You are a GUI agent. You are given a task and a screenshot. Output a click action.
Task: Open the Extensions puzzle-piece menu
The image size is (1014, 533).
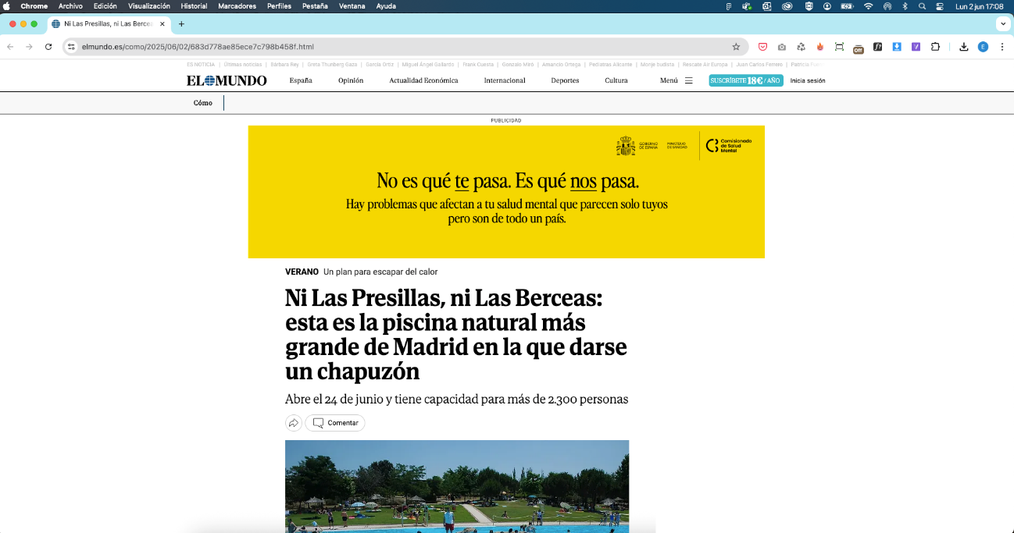(x=935, y=47)
